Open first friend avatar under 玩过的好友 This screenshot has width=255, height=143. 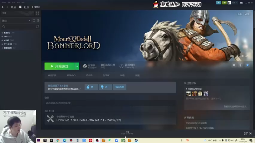click(188, 93)
